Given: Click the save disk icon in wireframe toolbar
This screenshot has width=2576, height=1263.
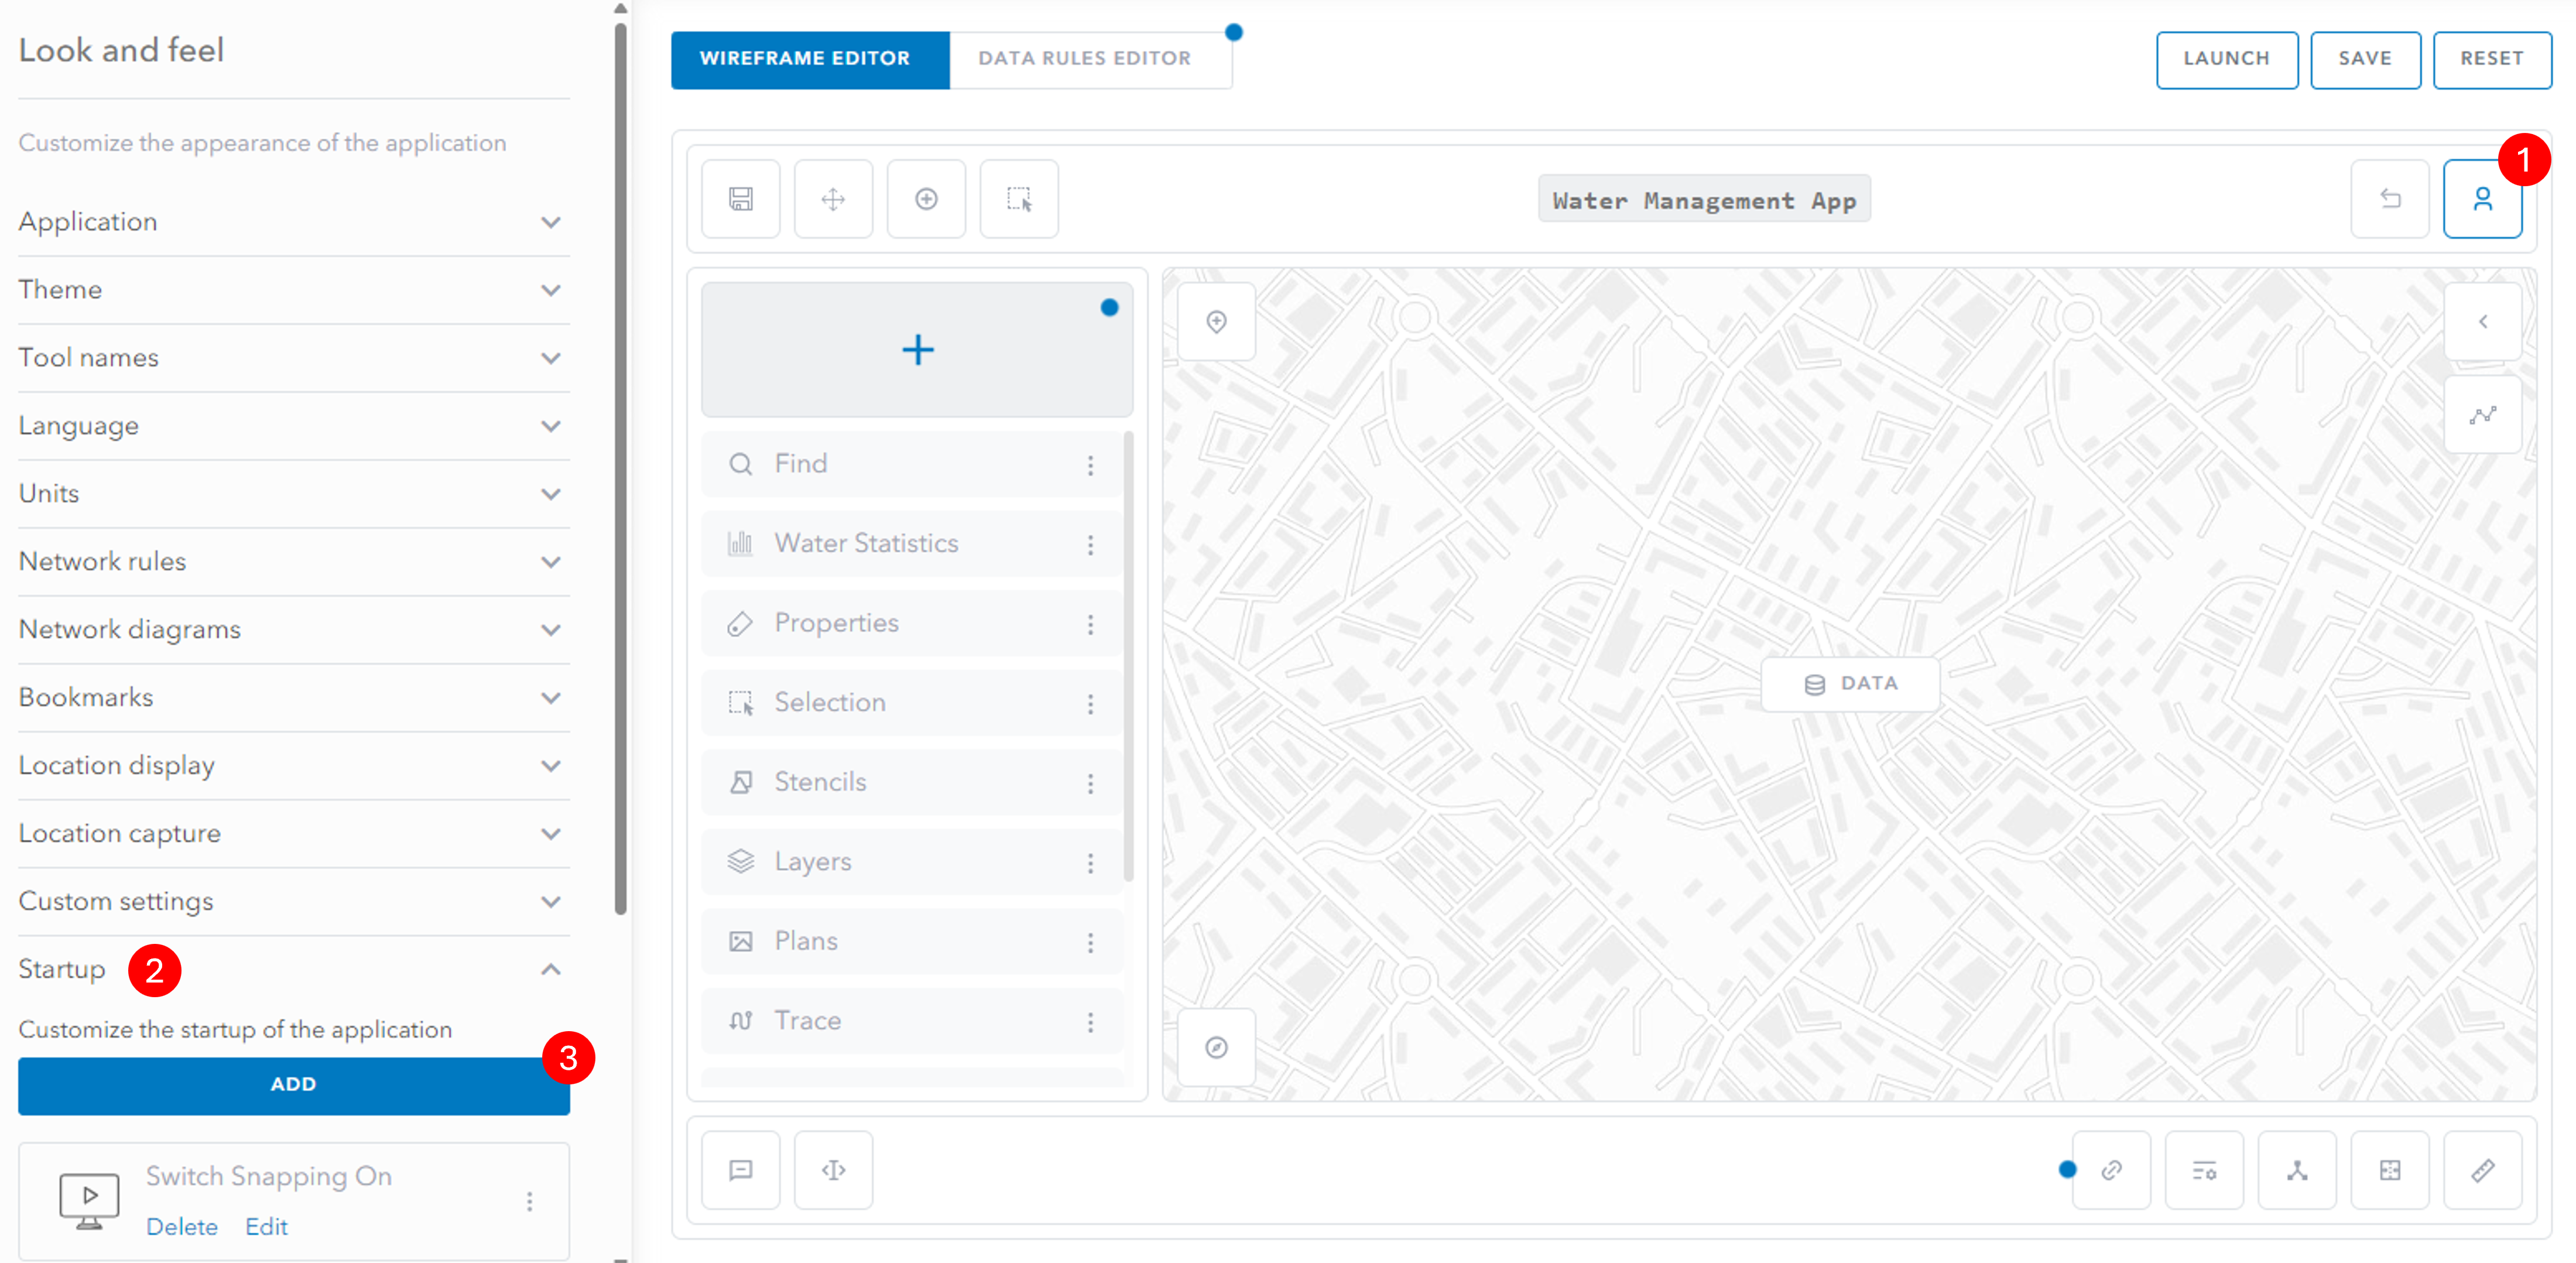Looking at the screenshot, I should 740,199.
